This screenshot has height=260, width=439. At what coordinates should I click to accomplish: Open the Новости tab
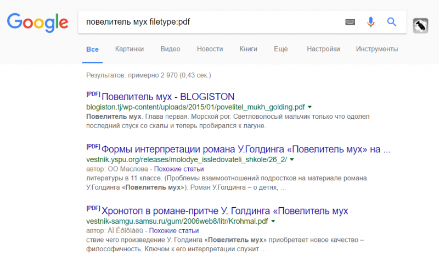coord(210,49)
